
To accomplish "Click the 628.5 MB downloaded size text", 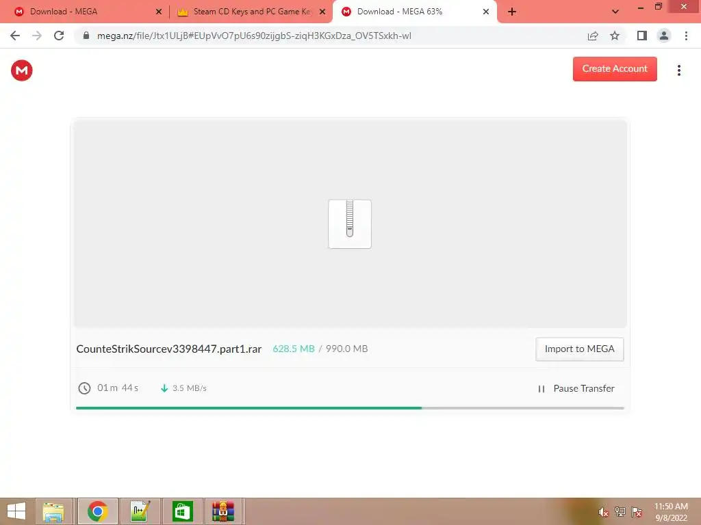I will point(293,349).
